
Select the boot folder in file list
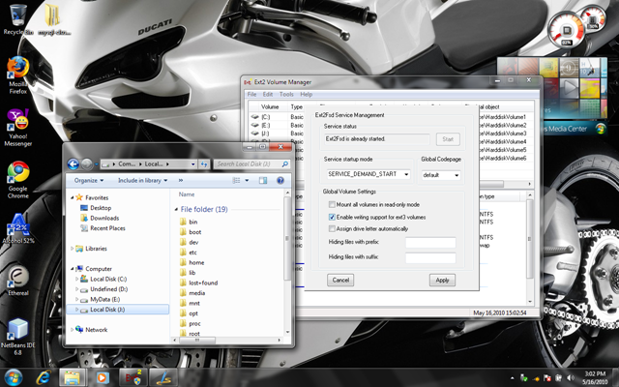pos(191,232)
